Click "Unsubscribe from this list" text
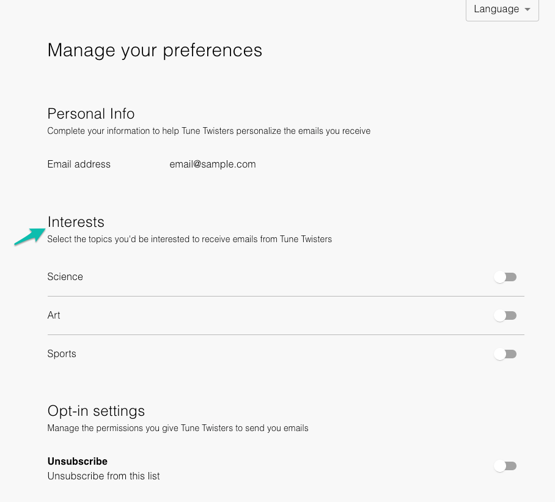 click(x=103, y=476)
